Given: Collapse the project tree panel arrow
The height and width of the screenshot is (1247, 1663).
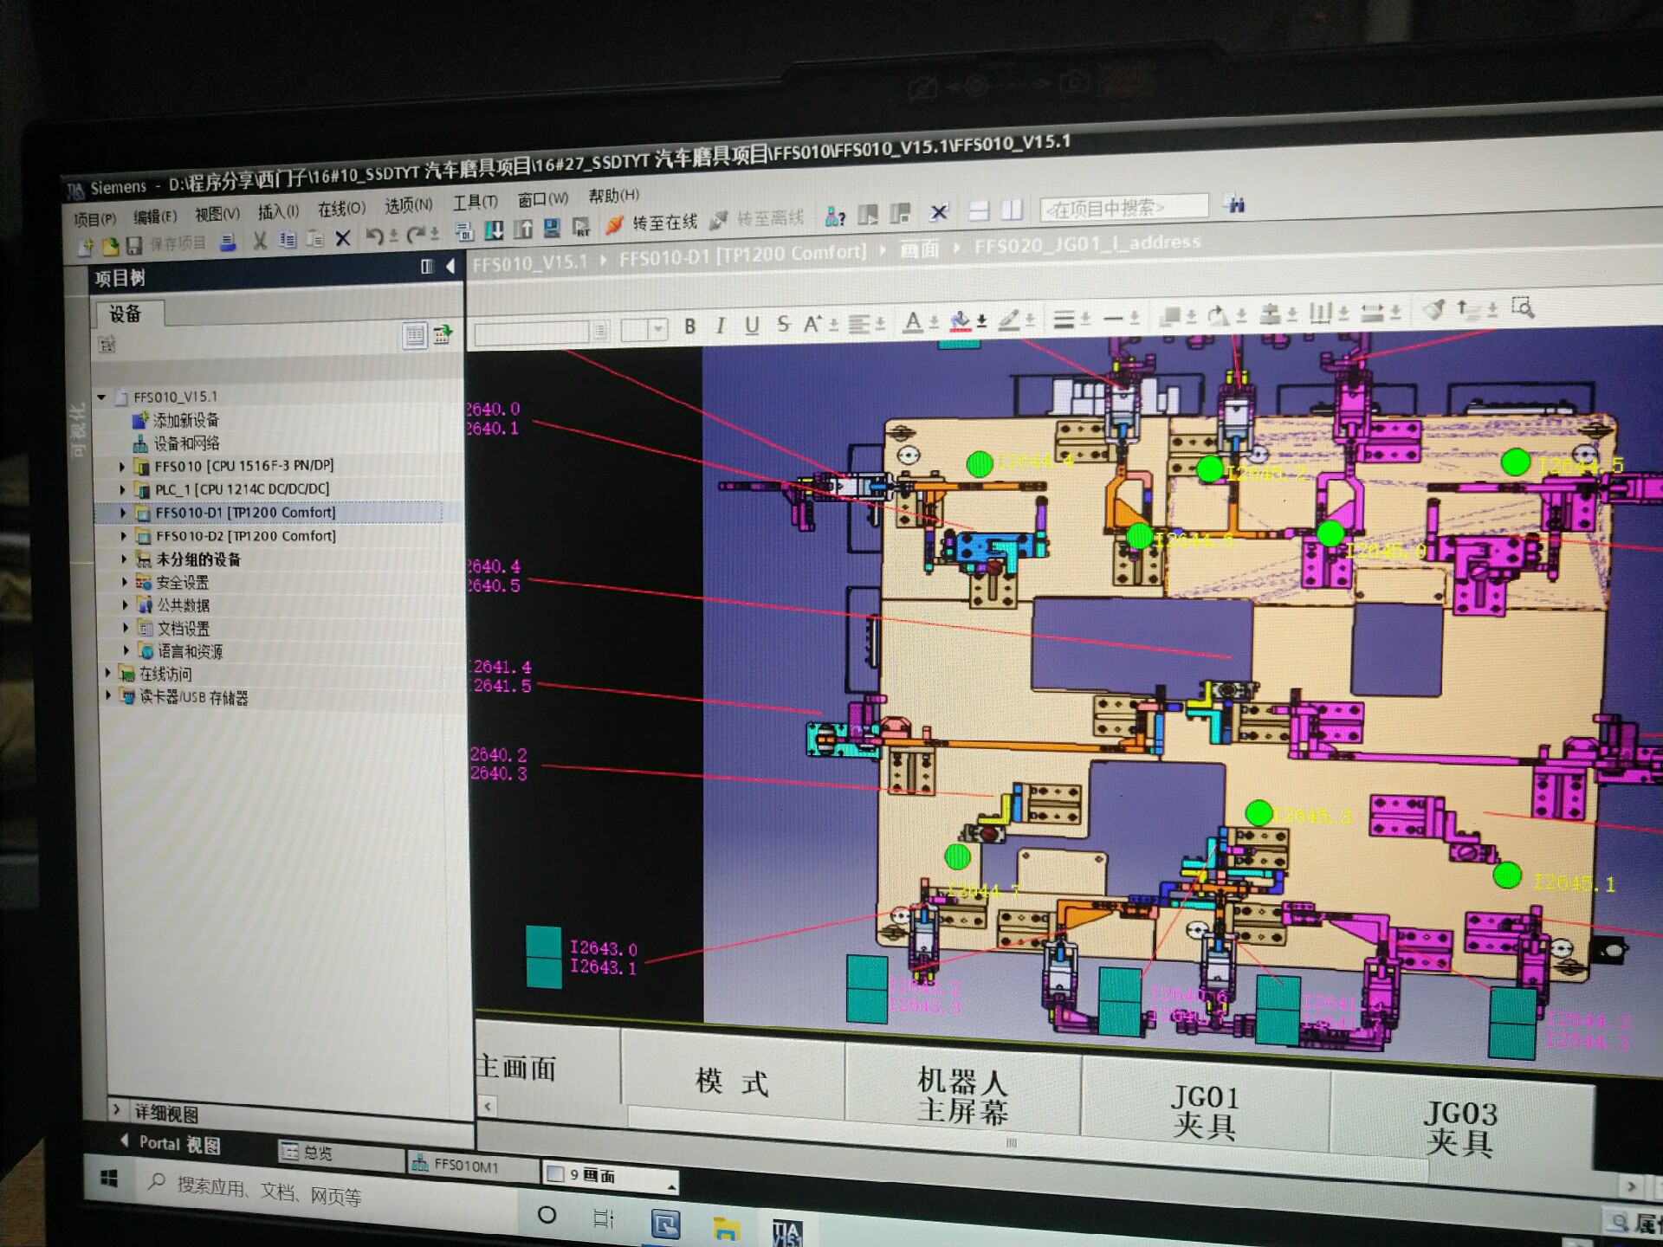Looking at the screenshot, I should 450,266.
